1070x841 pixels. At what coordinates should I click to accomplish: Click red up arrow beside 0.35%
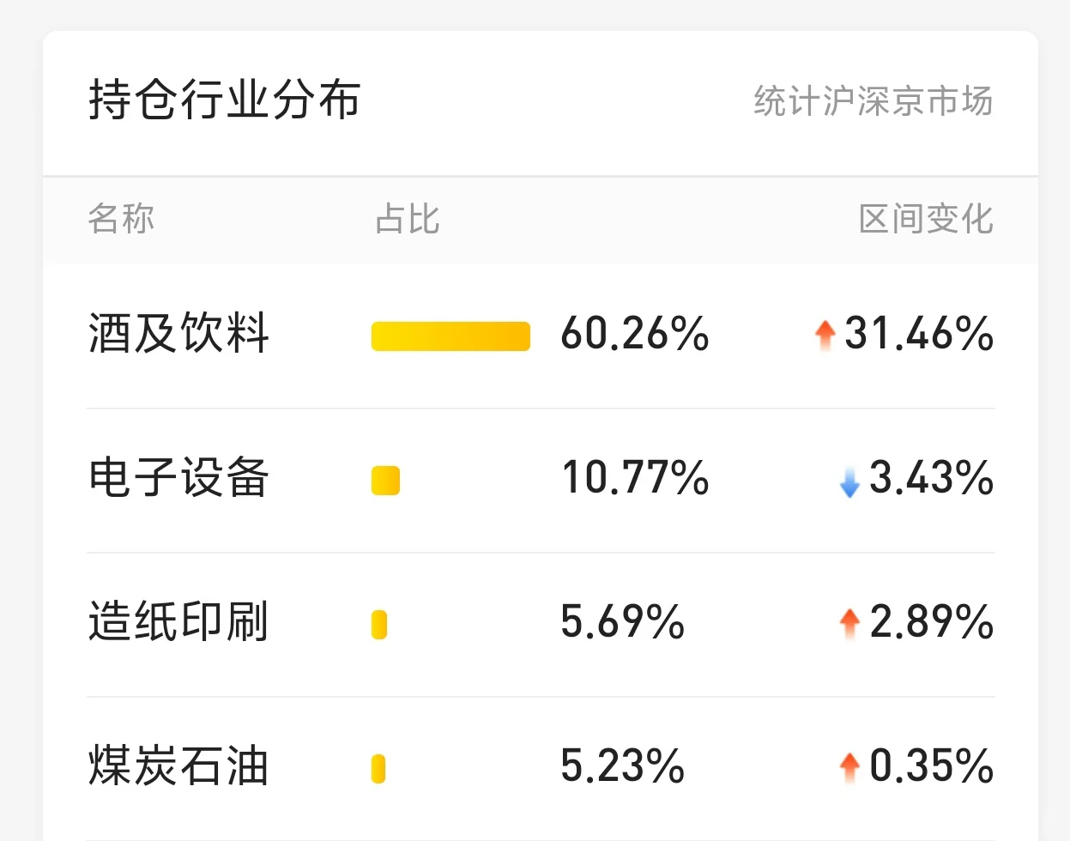point(849,767)
